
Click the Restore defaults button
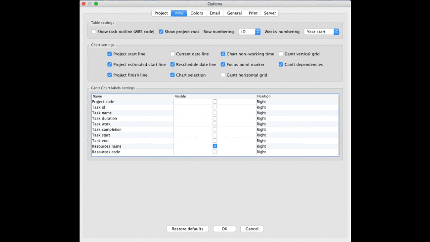click(x=188, y=229)
